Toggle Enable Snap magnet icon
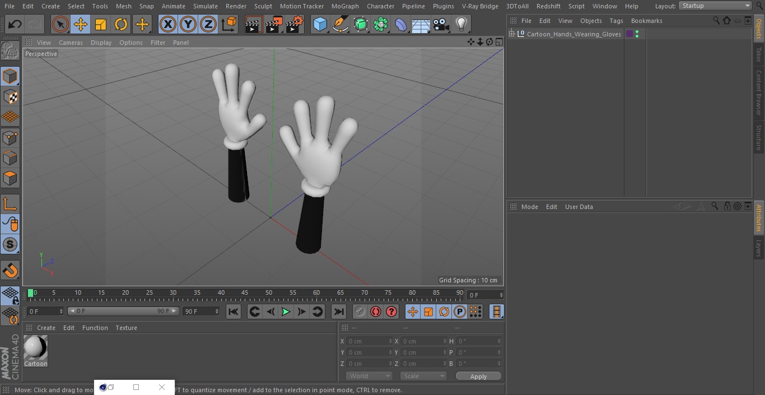This screenshot has height=395, width=765. tap(10, 271)
